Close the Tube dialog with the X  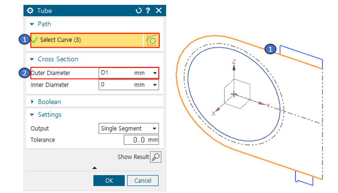click(x=159, y=11)
